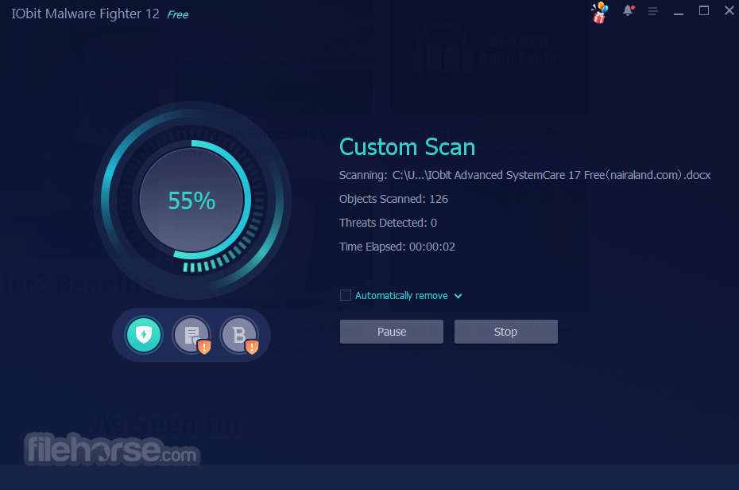Enable the Automatically remove checkbox
739x490 pixels.
[x=346, y=296]
